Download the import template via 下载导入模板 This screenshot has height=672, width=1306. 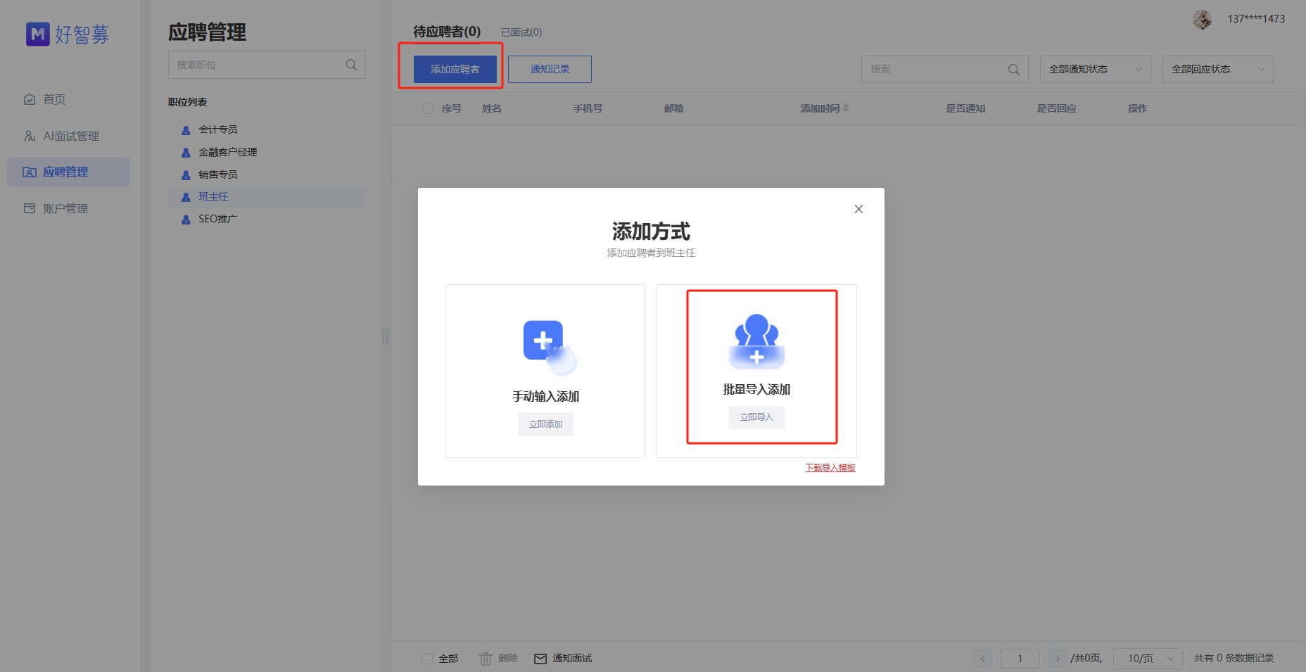coord(830,467)
